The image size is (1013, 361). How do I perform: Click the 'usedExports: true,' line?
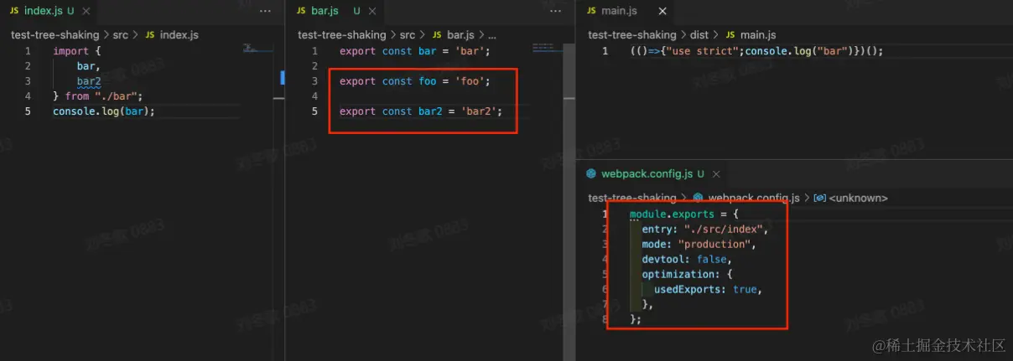[x=708, y=290]
